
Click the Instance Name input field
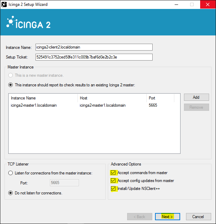(94, 47)
